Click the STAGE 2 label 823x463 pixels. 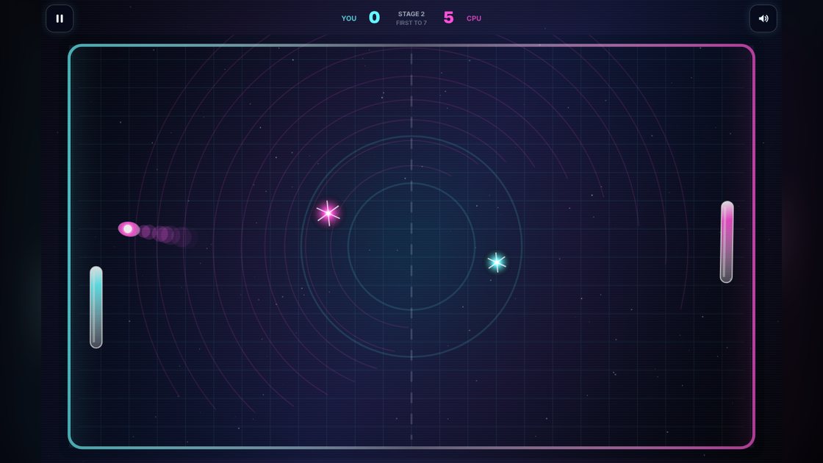(x=412, y=14)
